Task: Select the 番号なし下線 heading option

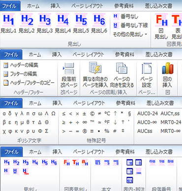Action: point(130,25)
